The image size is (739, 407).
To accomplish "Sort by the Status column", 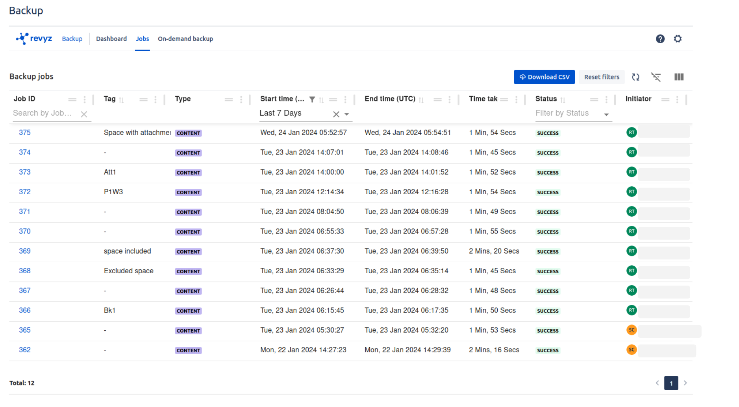I will (562, 100).
